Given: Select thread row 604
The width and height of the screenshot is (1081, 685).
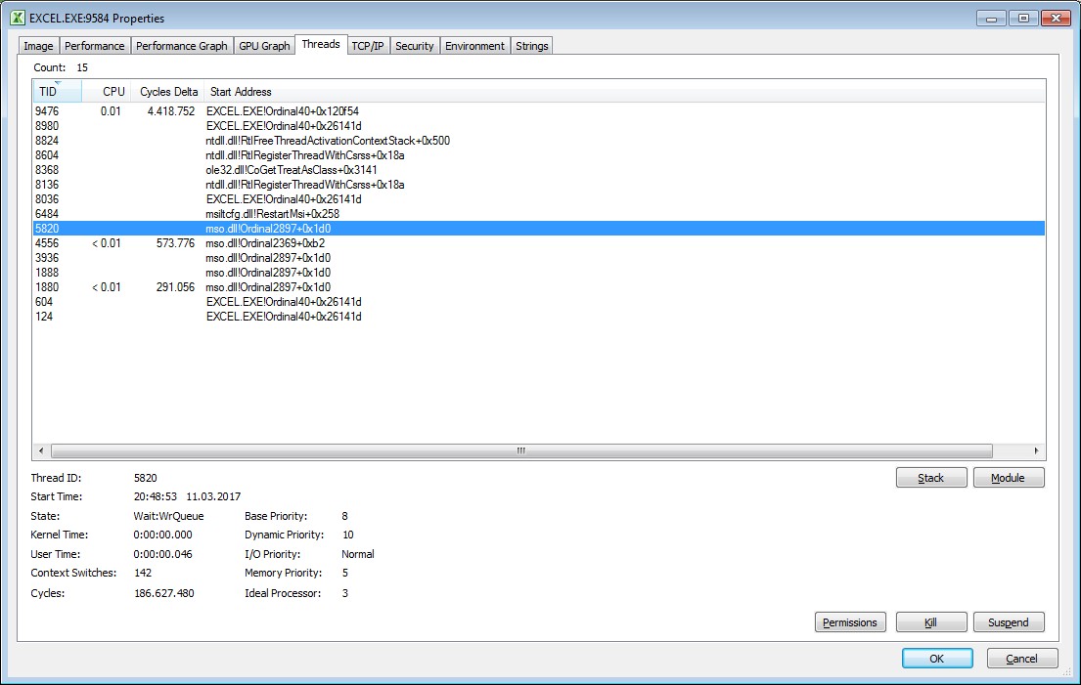Looking at the screenshot, I should point(539,302).
